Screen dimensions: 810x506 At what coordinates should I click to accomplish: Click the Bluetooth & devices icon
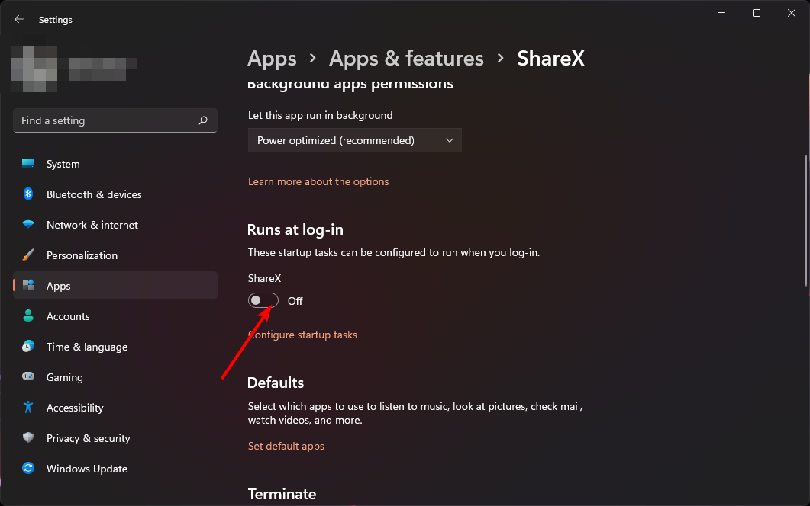click(28, 194)
